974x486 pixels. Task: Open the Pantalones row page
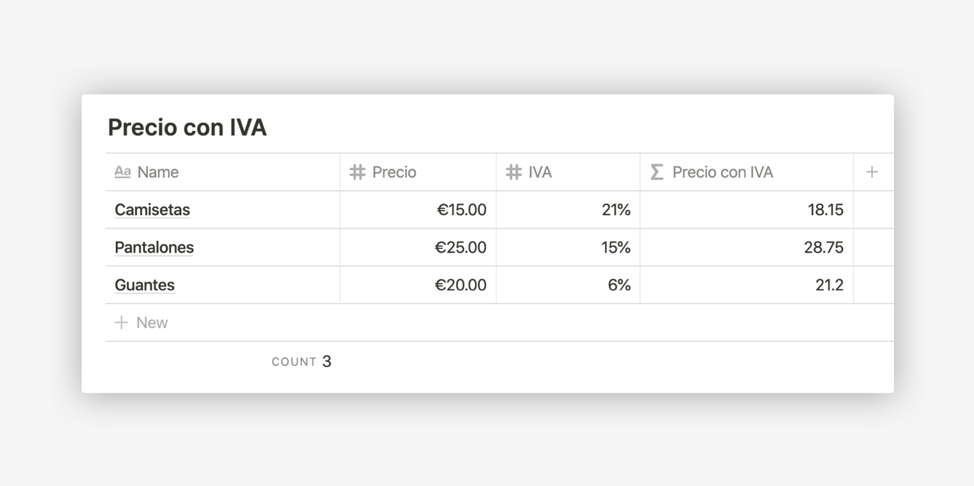pos(154,247)
